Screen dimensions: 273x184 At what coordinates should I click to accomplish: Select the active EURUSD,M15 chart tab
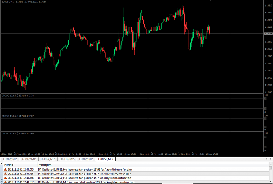tap(106, 159)
